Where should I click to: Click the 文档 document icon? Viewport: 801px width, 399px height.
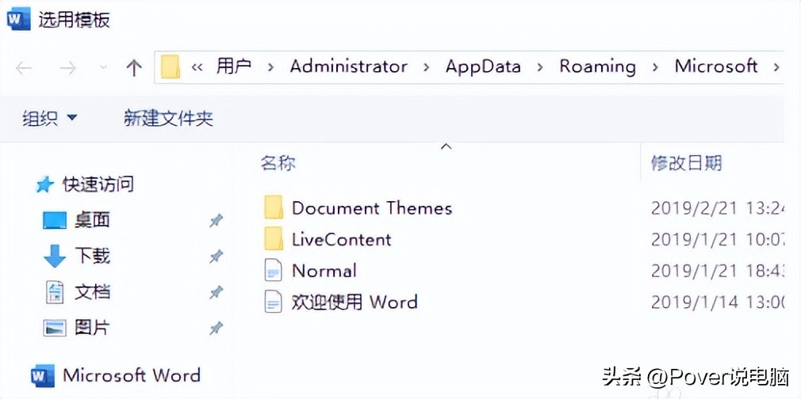point(55,292)
